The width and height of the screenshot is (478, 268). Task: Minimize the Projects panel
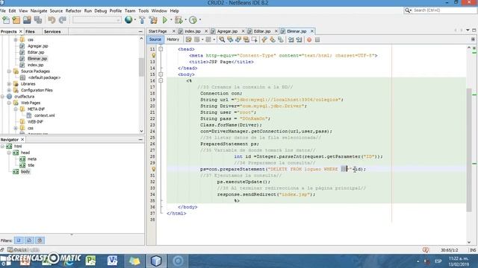click(140, 31)
